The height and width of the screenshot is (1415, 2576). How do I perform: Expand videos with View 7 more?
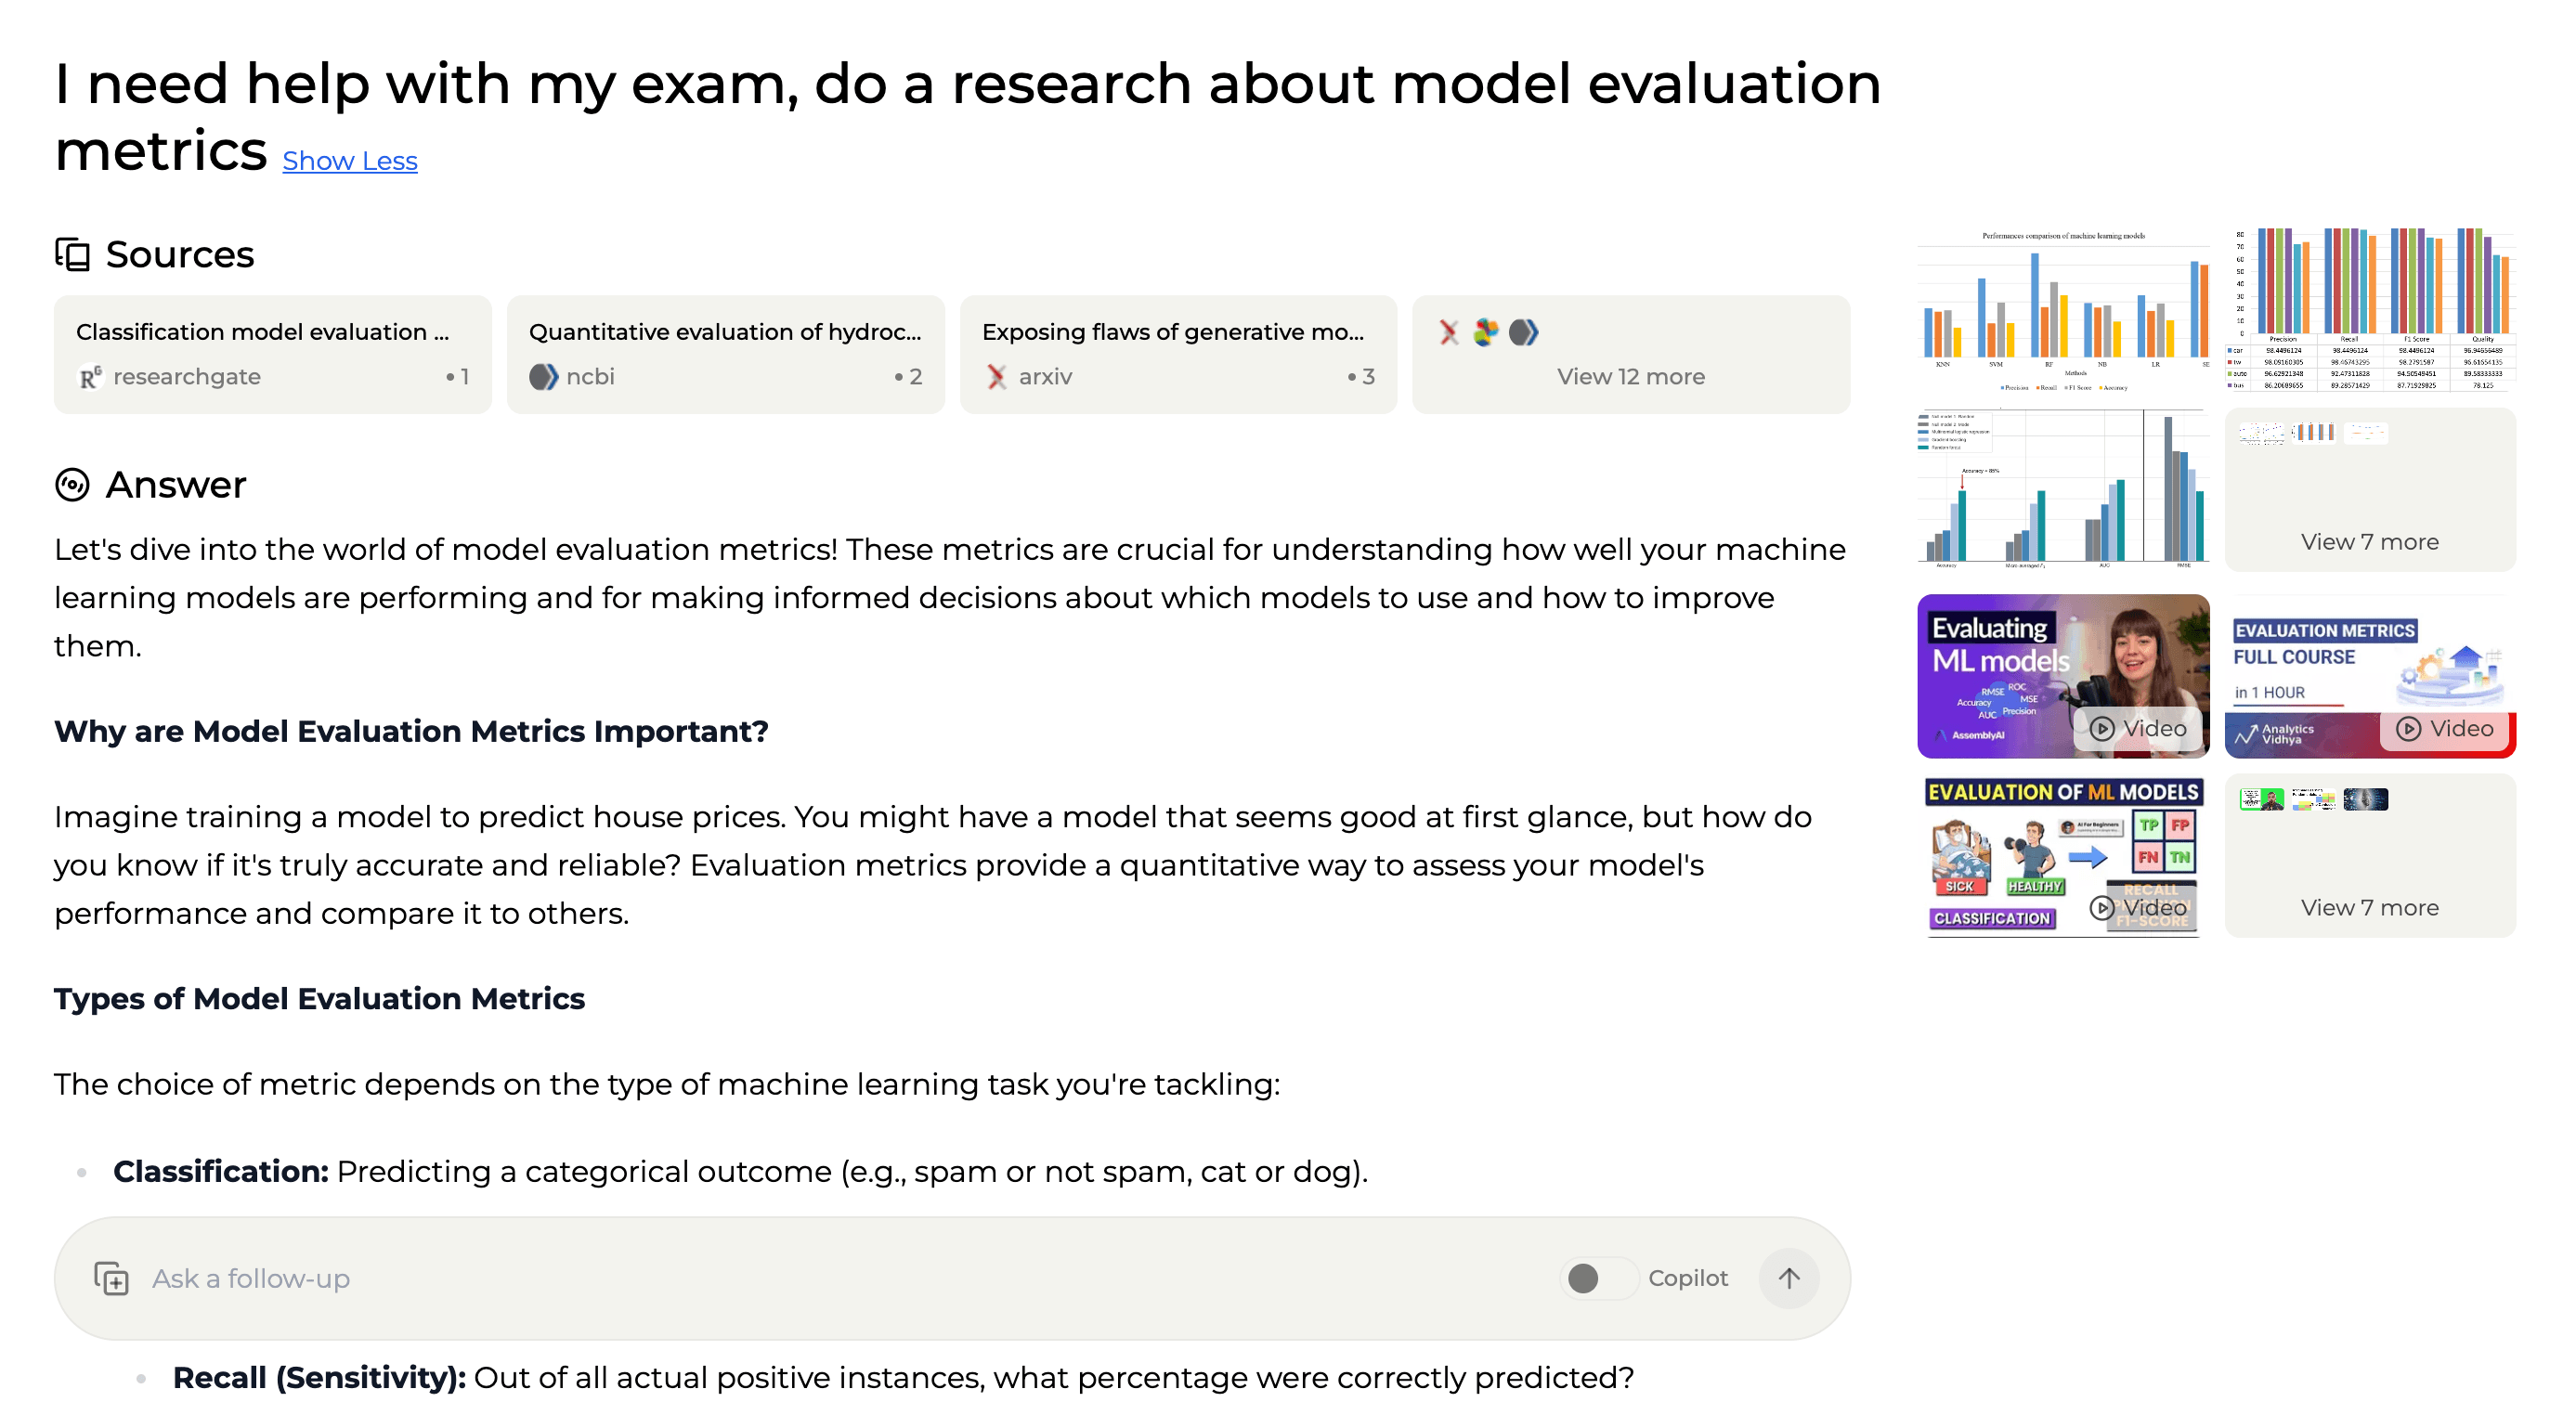click(x=2370, y=856)
